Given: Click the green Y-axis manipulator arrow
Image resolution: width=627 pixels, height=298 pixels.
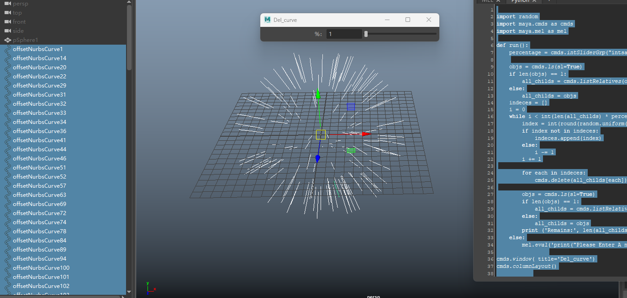Looking at the screenshot, I should [317, 95].
